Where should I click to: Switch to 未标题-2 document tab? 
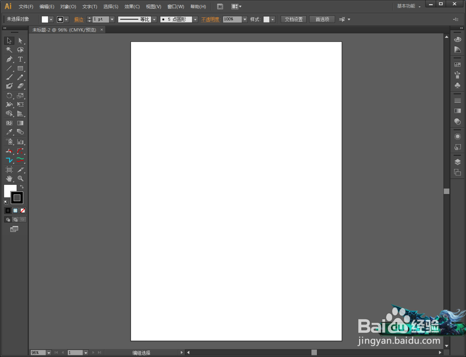pyautogui.click(x=64, y=30)
